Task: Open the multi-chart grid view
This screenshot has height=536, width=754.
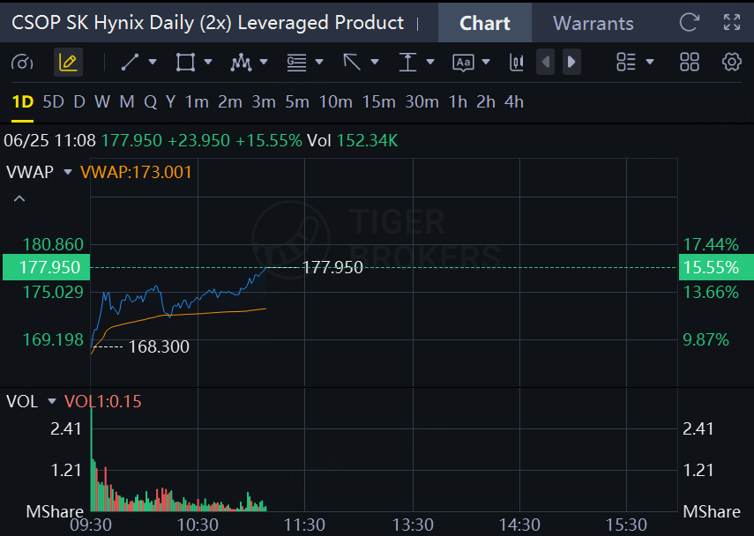Action: point(689,62)
